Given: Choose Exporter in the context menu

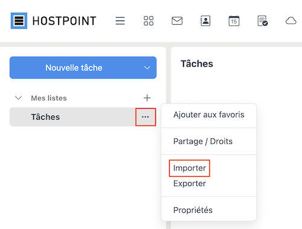Looking at the screenshot, I should 190,184.
